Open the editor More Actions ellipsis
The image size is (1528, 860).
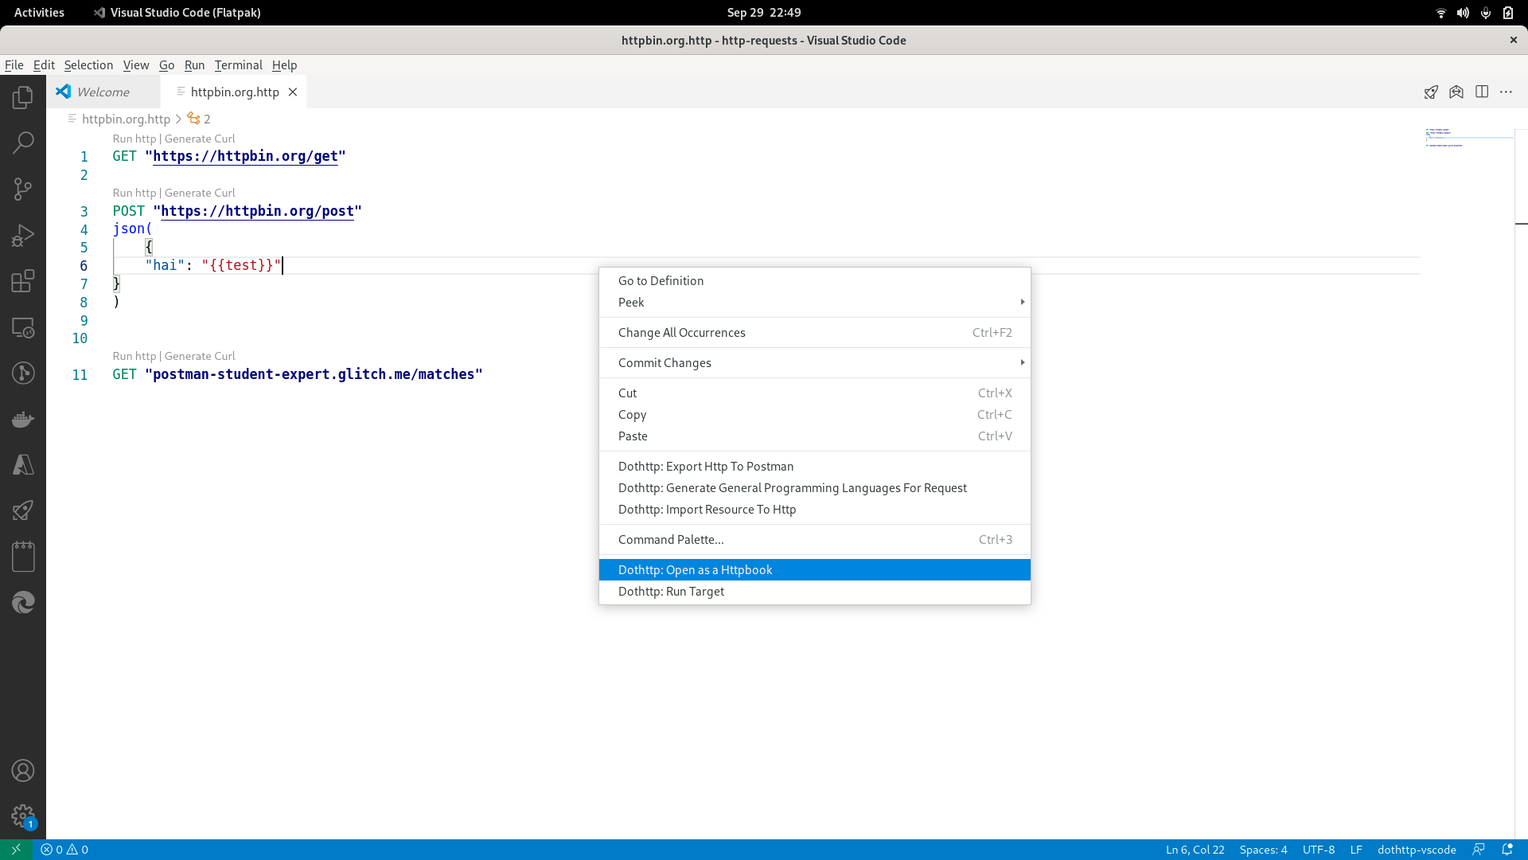(x=1507, y=92)
